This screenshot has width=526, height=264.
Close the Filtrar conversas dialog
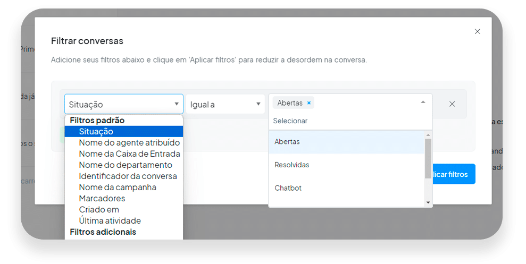coord(478,31)
